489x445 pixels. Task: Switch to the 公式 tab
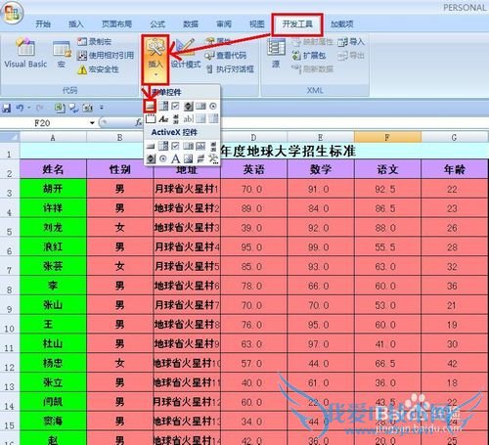(157, 23)
